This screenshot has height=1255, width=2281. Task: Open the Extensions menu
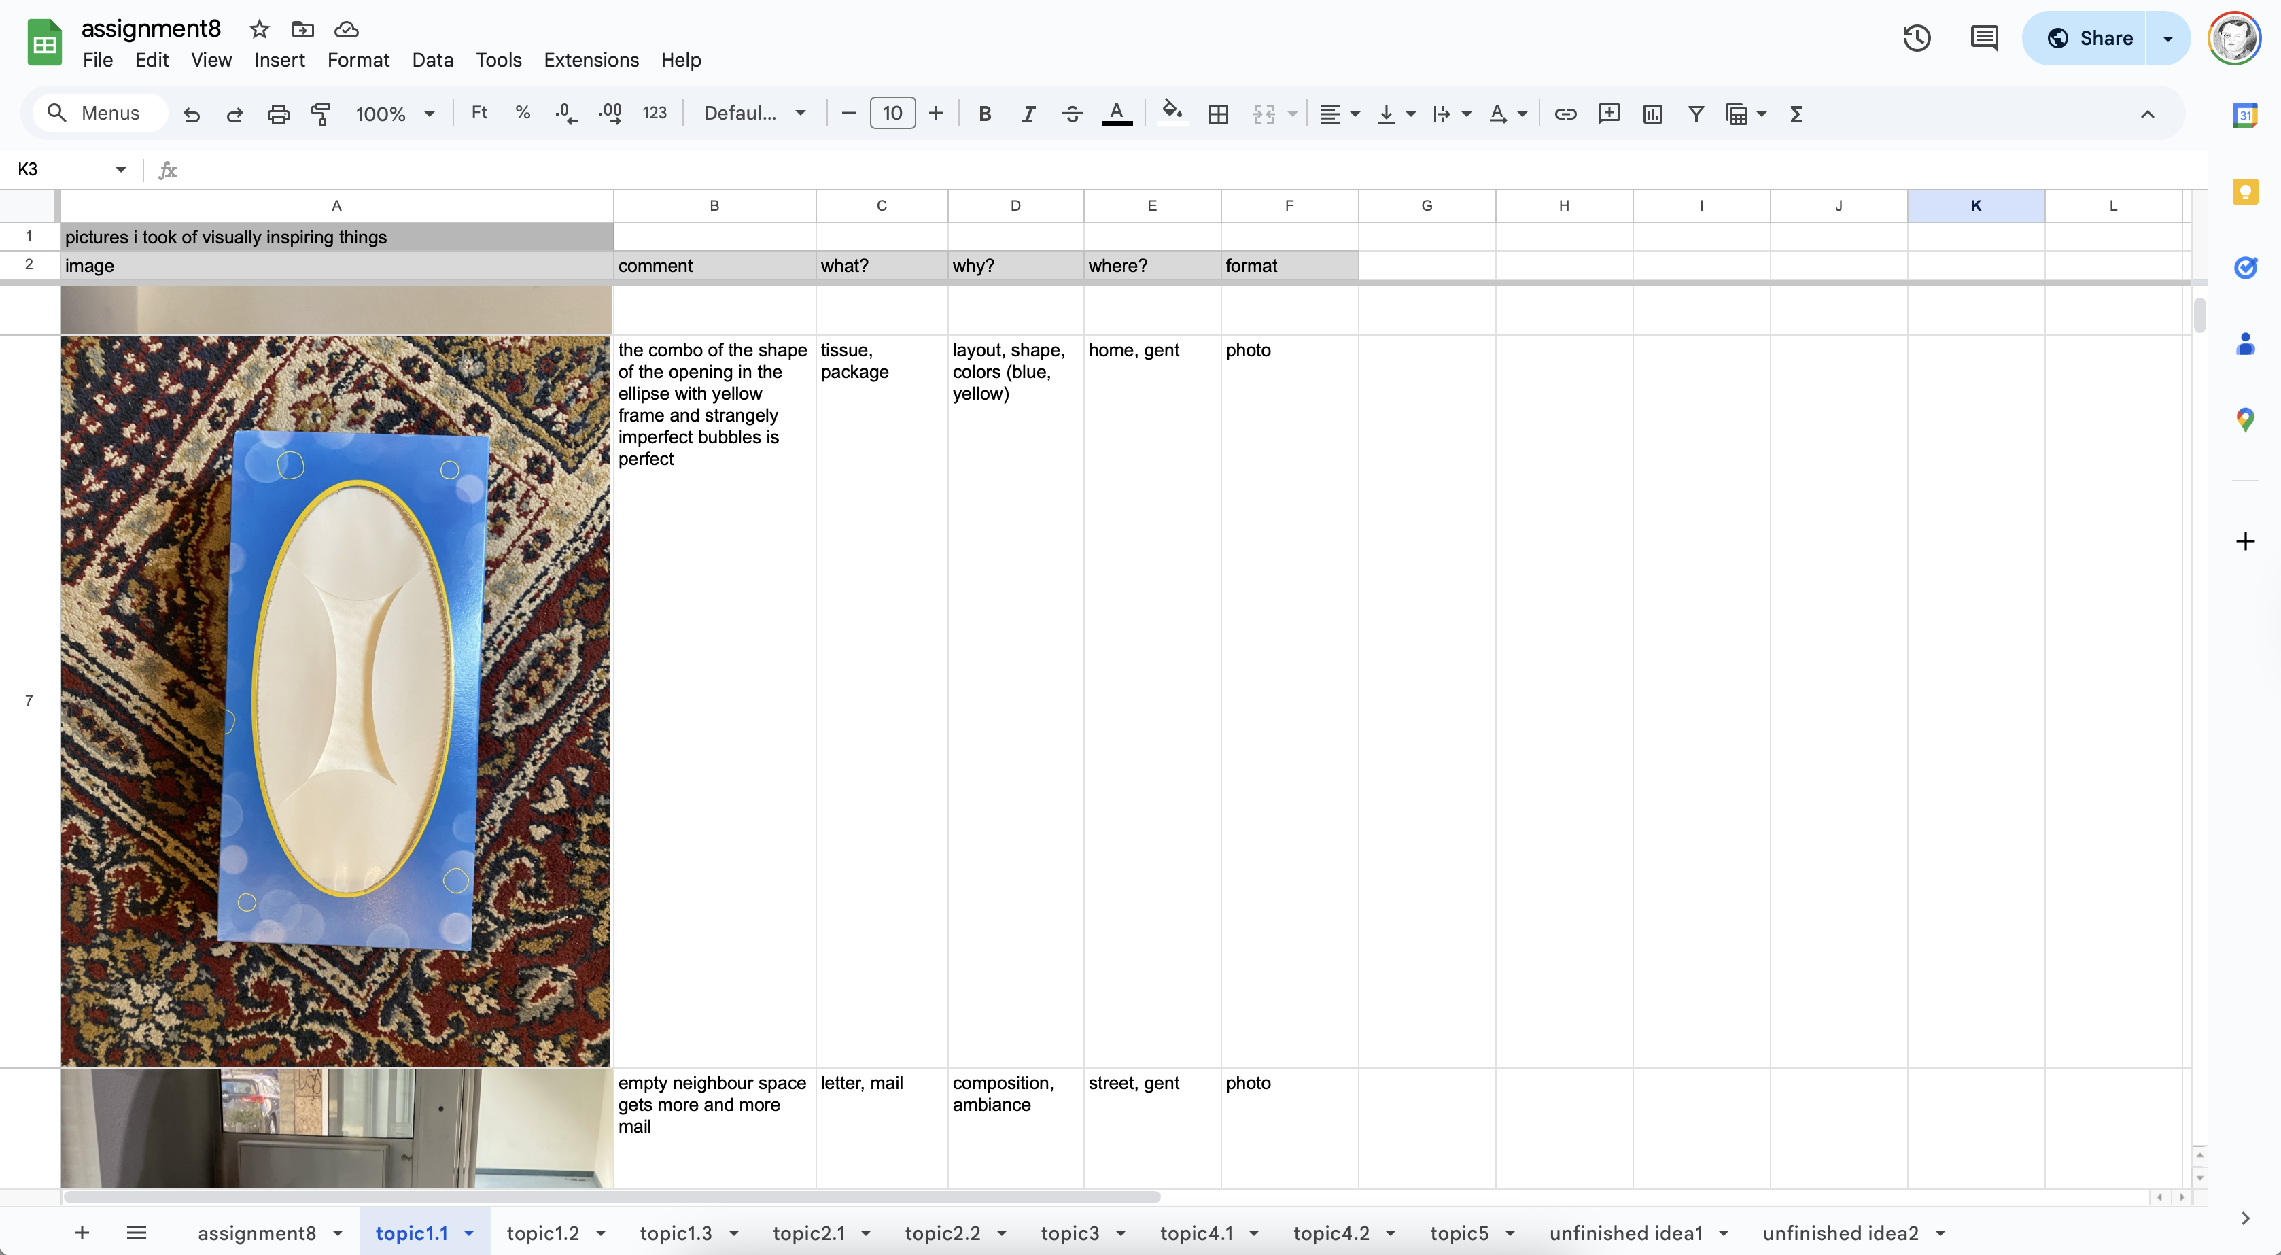point(591,59)
